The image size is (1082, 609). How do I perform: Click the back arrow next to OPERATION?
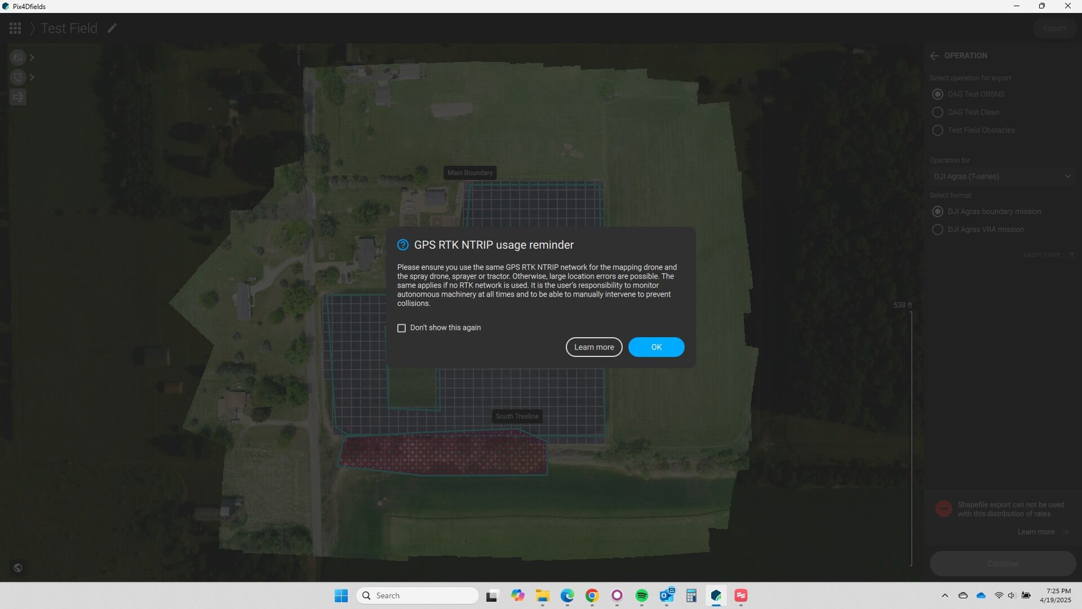click(x=934, y=55)
